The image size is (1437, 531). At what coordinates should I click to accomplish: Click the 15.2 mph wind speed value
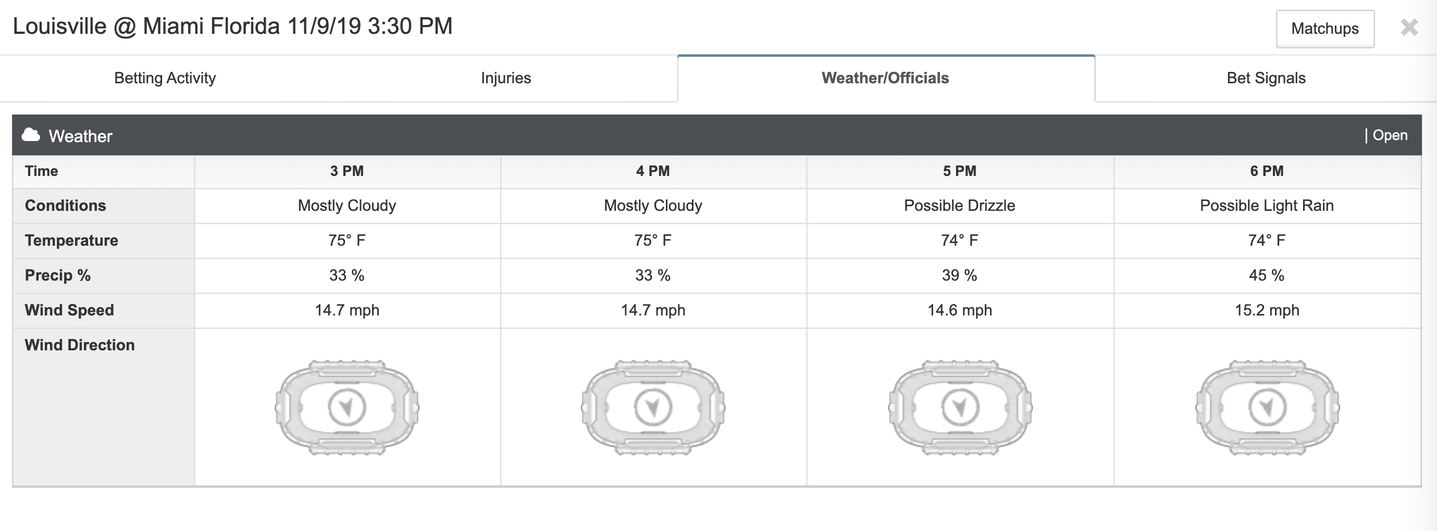coord(1267,310)
